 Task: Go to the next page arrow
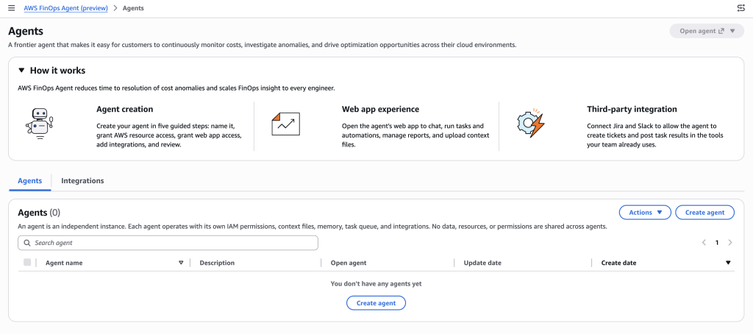730,243
